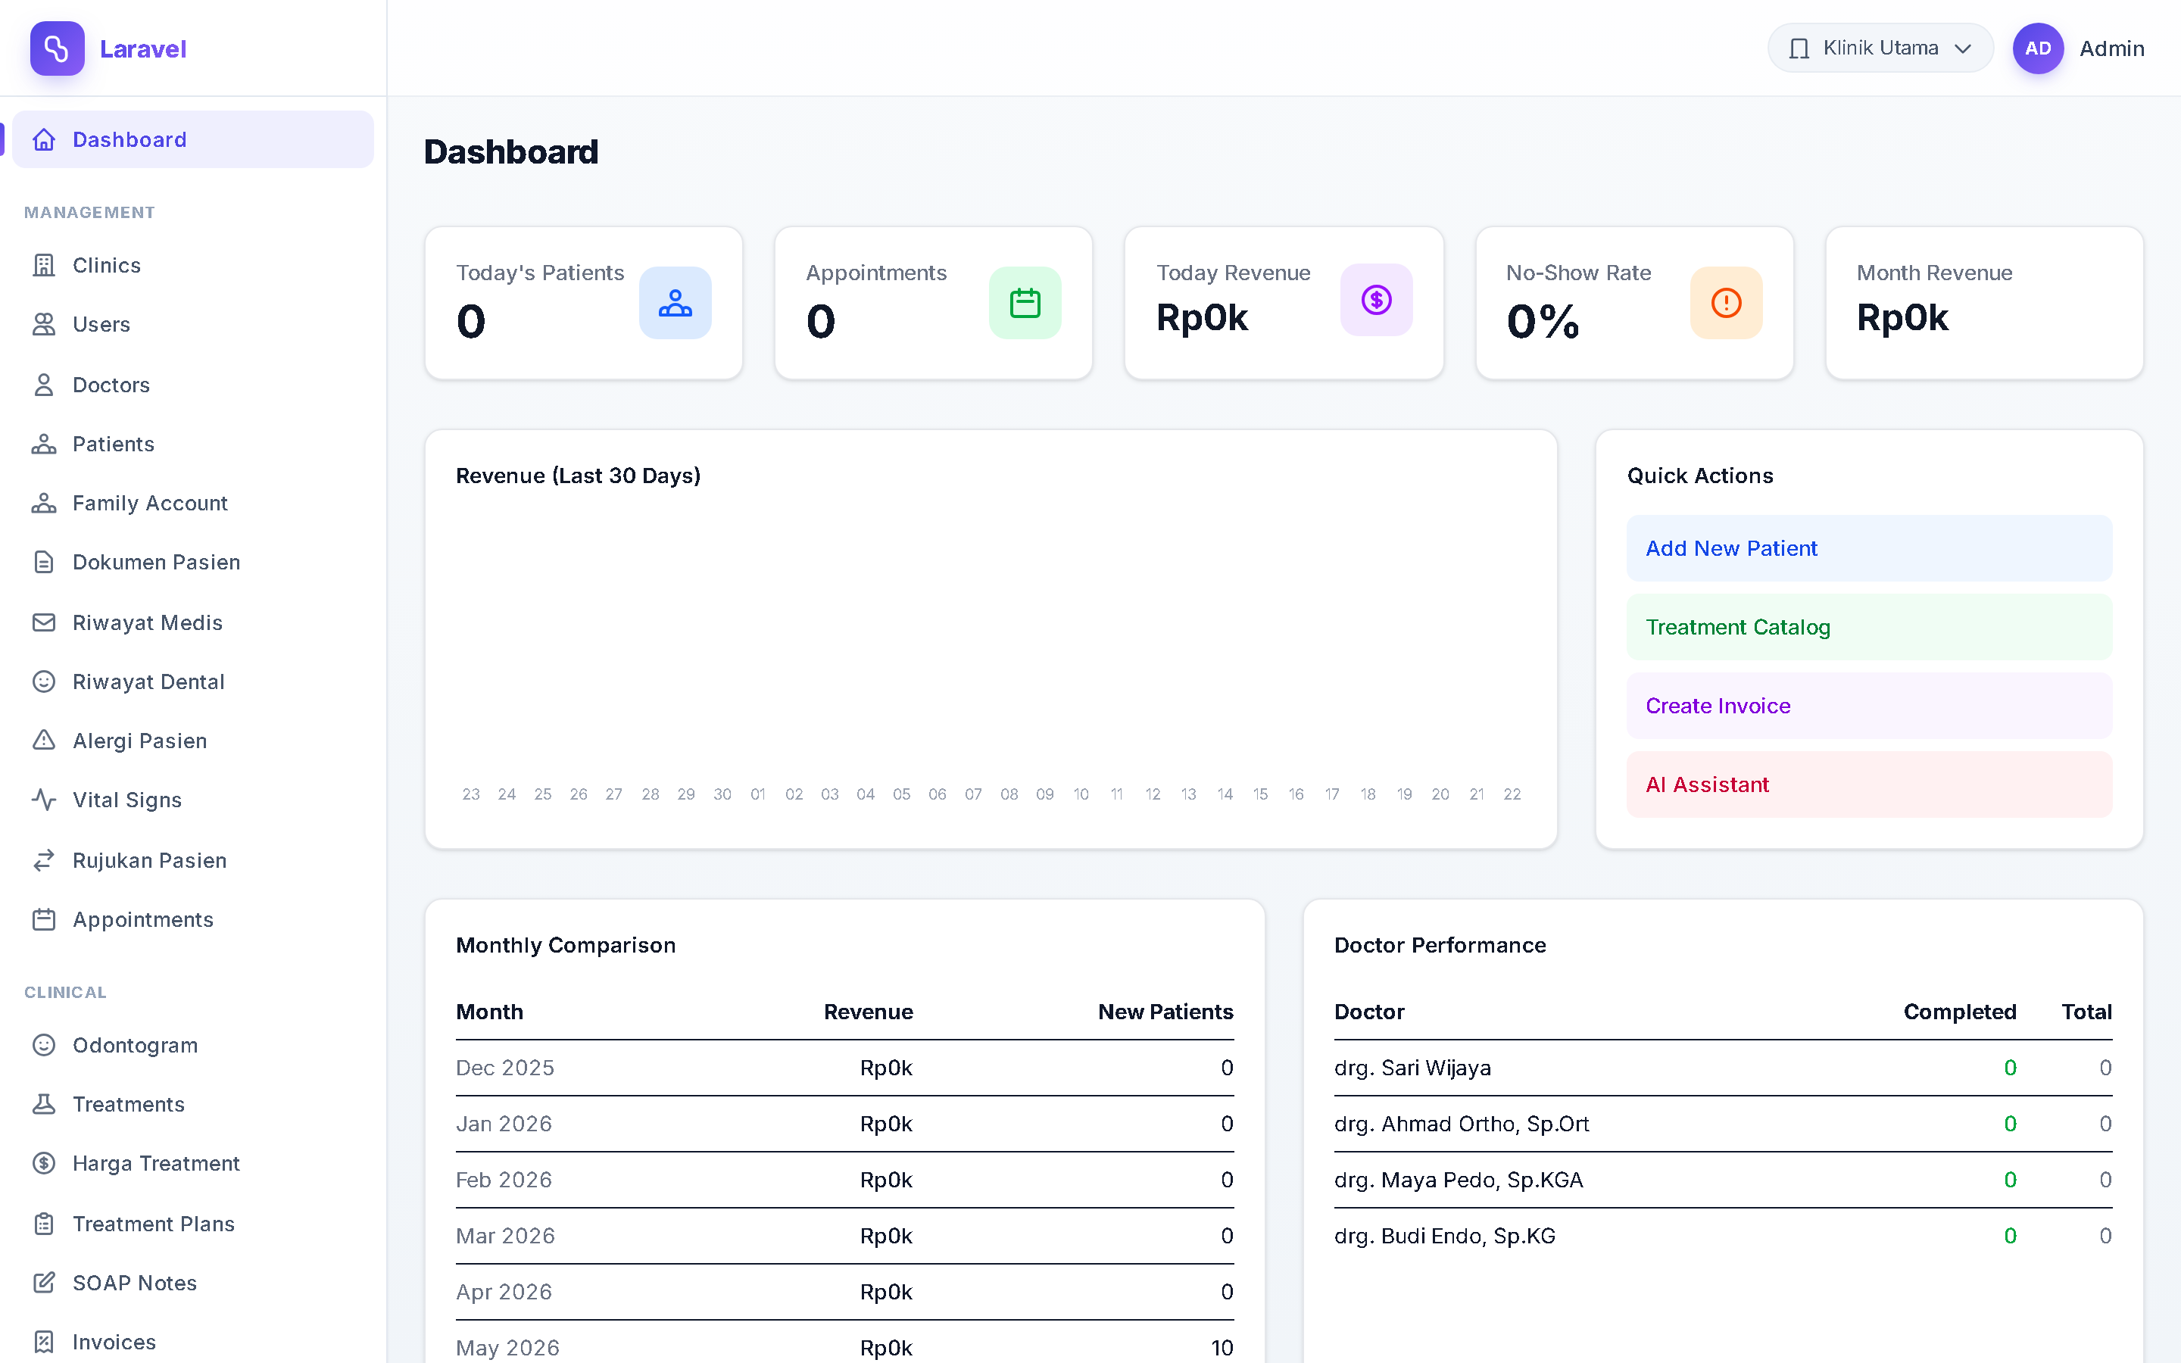2181x1363 pixels.
Task: Click the Appointments calendar sidebar icon
Action: [x=44, y=919]
